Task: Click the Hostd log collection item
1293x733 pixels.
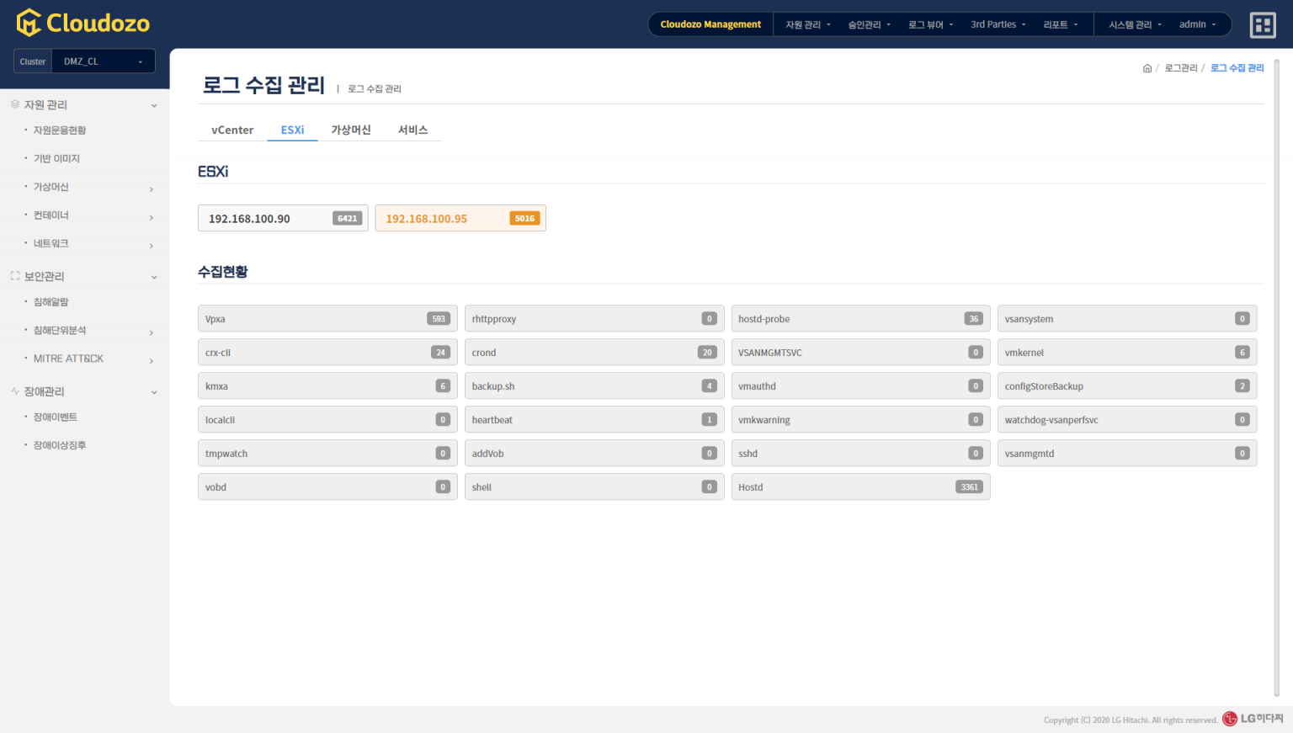Action: (x=859, y=487)
